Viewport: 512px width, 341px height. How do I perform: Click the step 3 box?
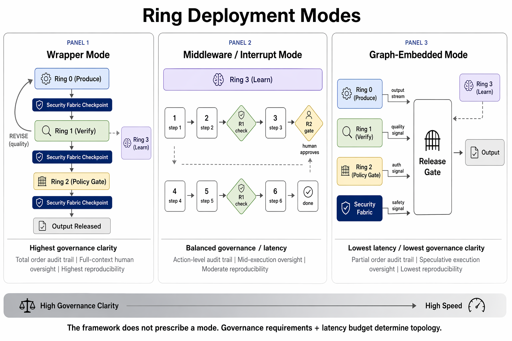[276, 123]
